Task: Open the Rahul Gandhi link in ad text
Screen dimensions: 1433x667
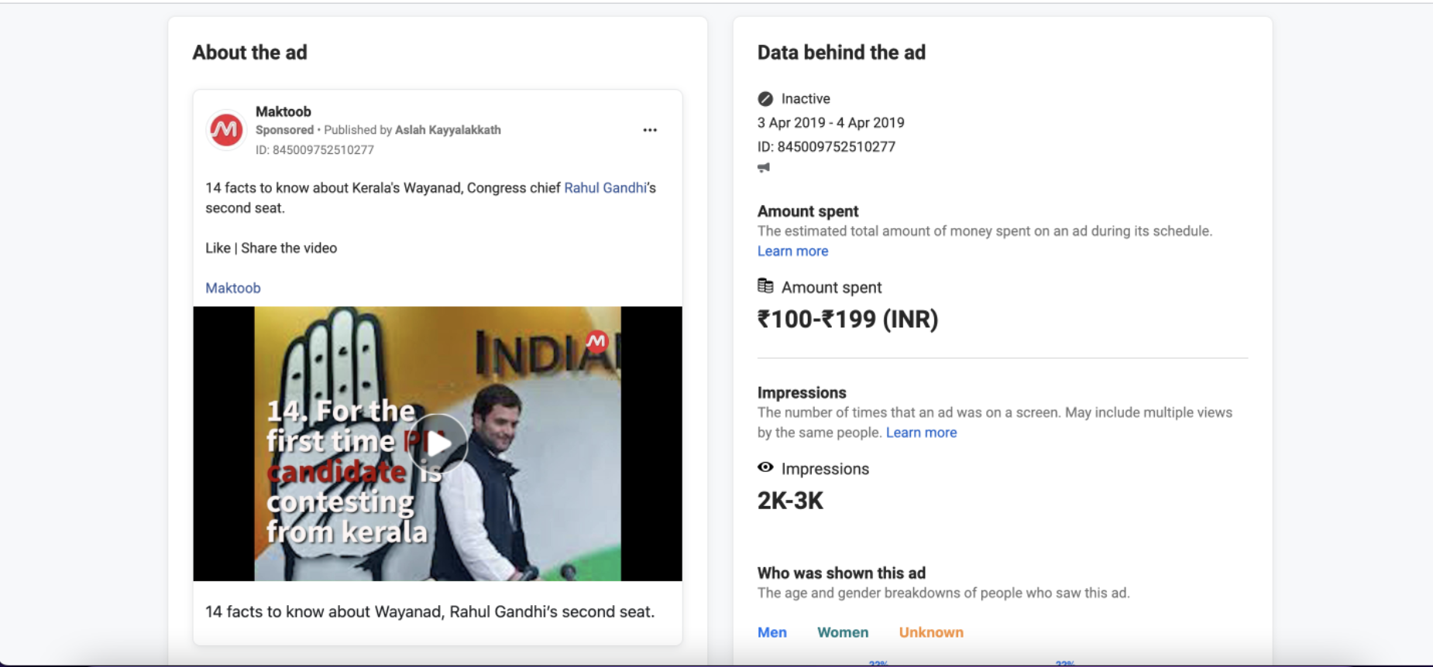Action: 605,188
